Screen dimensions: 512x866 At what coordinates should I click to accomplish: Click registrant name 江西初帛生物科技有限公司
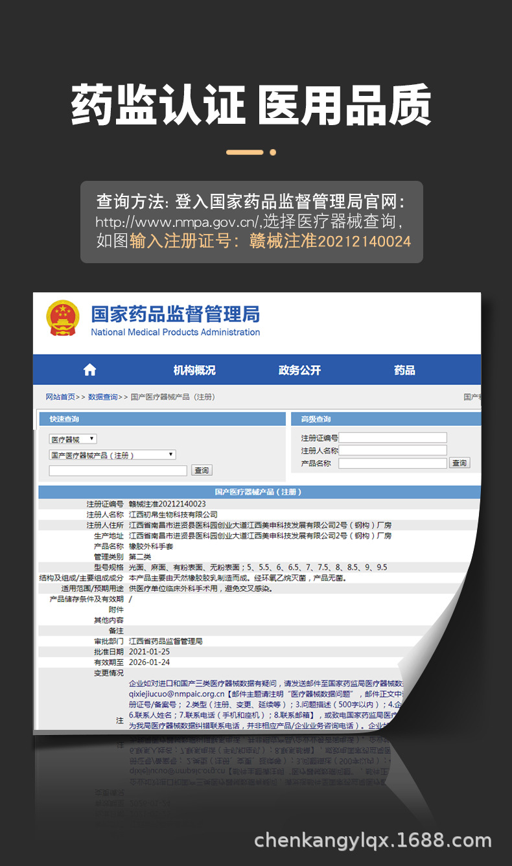tap(173, 515)
